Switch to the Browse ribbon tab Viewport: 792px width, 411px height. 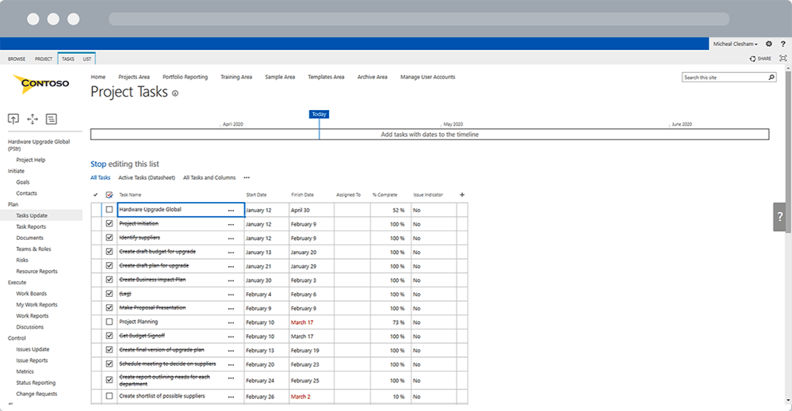click(x=17, y=59)
